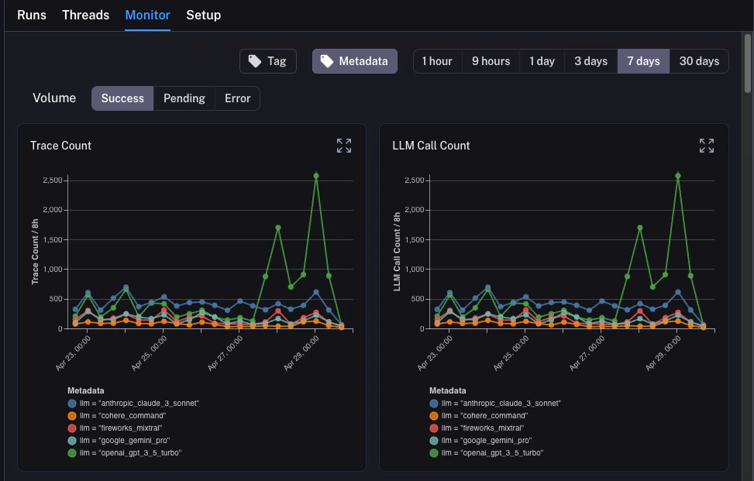Select the 1 hour time range
The width and height of the screenshot is (754, 481).
(x=437, y=60)
